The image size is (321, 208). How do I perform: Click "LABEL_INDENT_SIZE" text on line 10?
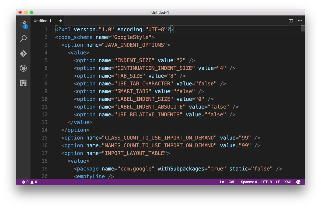click(144, 99)
